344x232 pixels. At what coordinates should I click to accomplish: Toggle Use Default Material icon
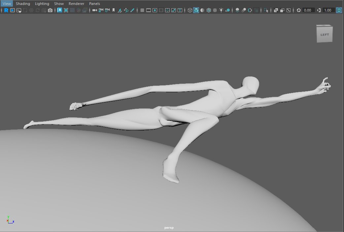click(x=202, y=10)
